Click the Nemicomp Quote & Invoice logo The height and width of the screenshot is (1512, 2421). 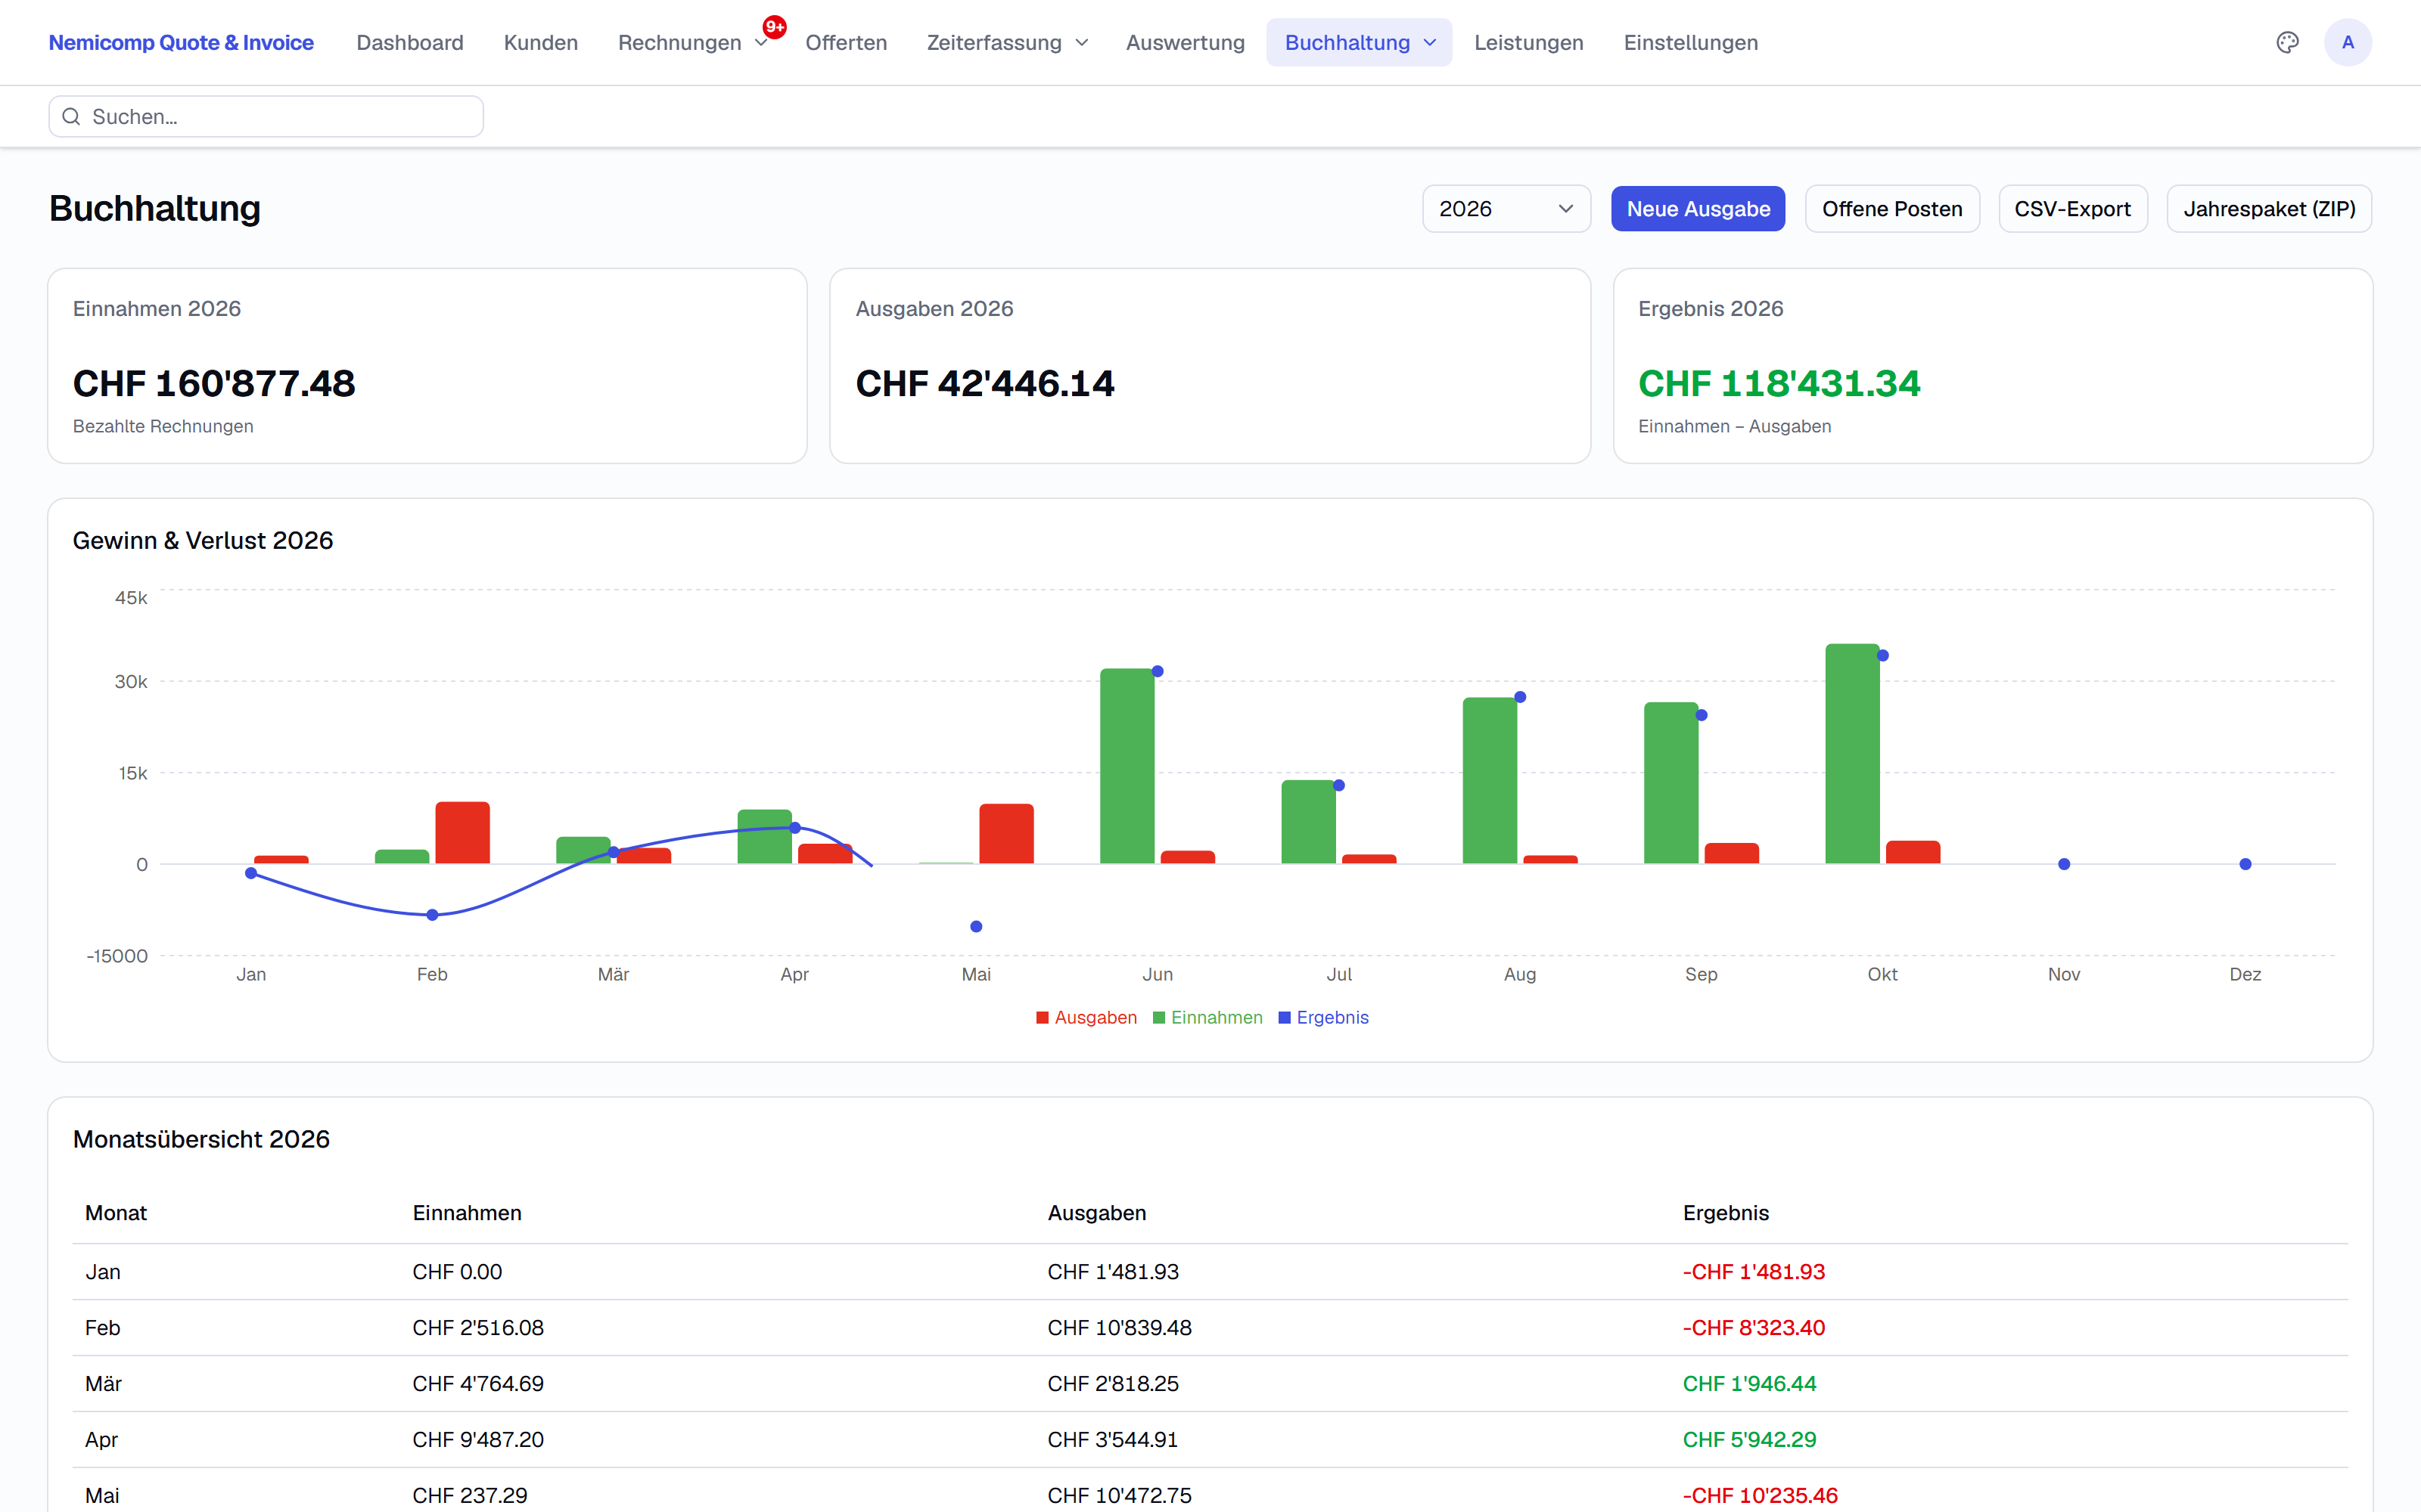(x=181, y=43)
